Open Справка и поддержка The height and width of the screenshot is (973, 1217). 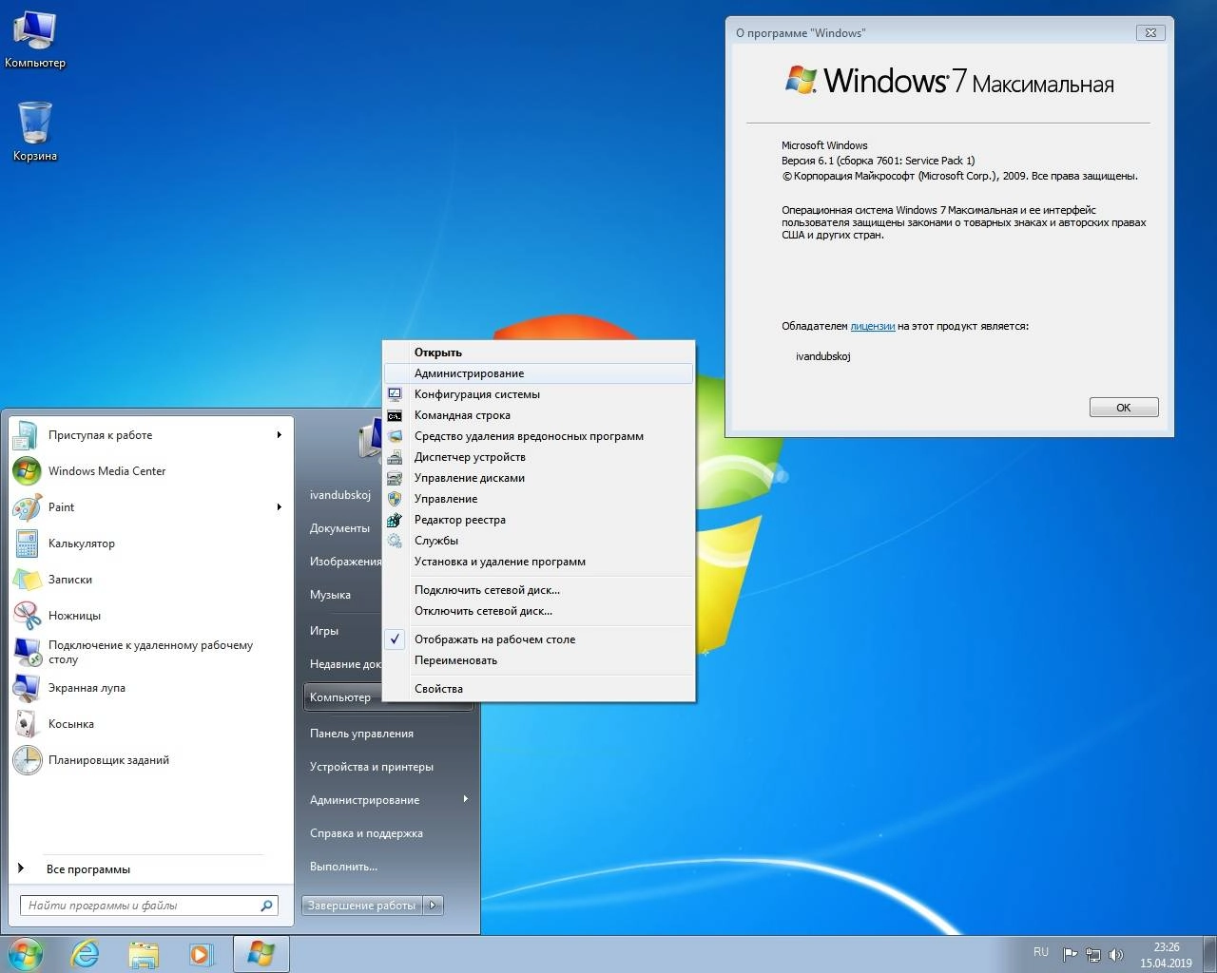tap(366, 833)
